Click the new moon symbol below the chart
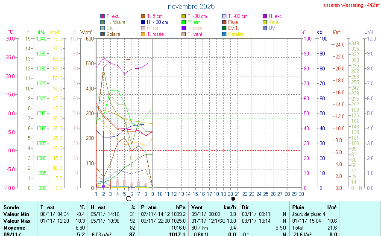Viewport: 381px width, 236px height. click(x=233, y=198)
